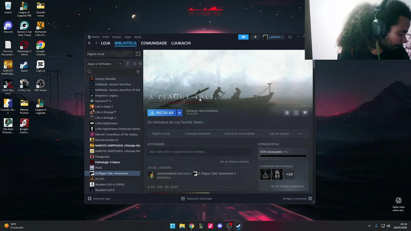This screenshot has height=231, width=411.
Task: Open collections grid view icon
Action: pos(138,54)
